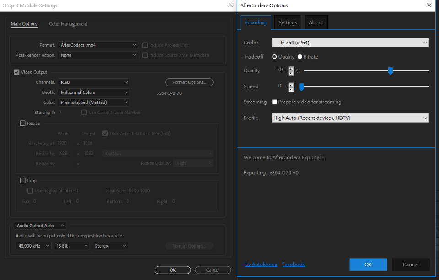Open the Profile dropdown showing High Auto
Screen dimensions: 439x280
(350, 118)
